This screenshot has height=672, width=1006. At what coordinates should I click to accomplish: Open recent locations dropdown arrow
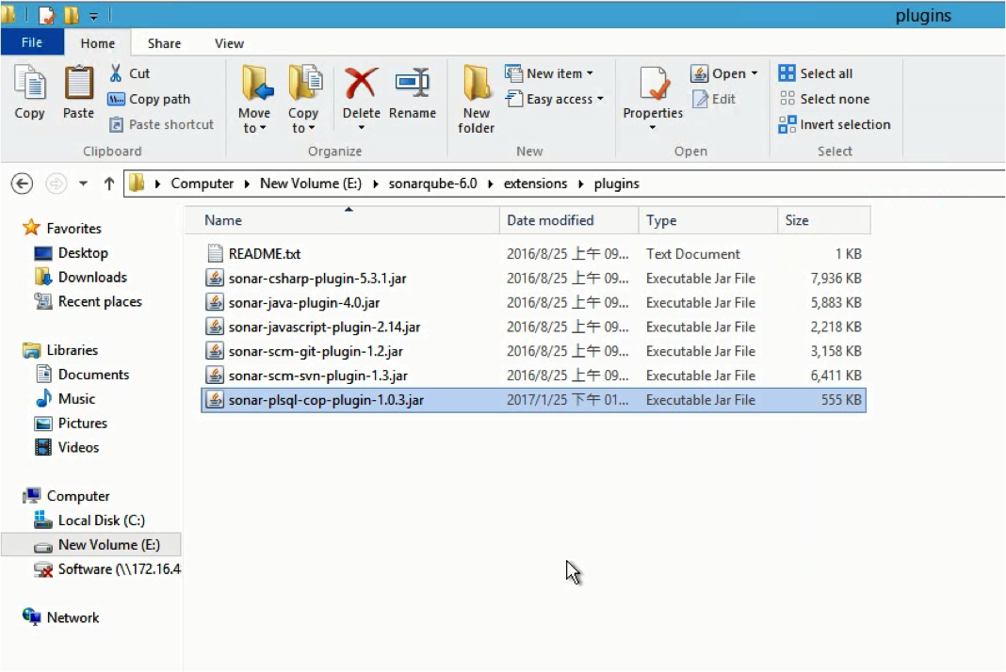click(84, 184)
